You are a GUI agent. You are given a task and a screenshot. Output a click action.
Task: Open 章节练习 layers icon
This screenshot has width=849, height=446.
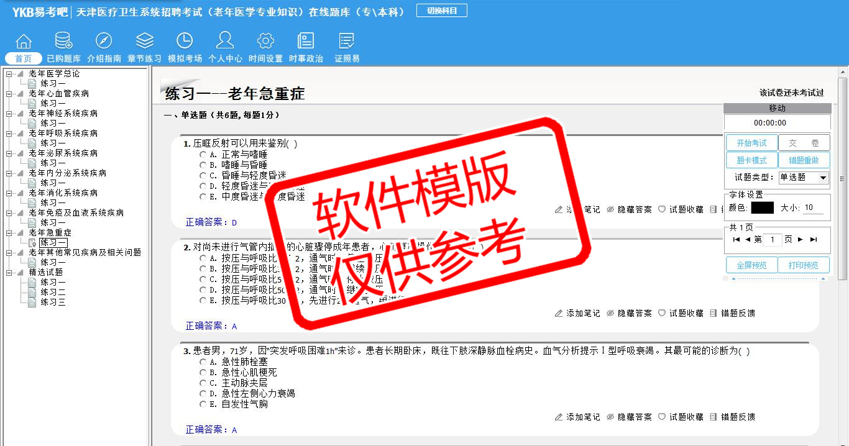(144, 42)
